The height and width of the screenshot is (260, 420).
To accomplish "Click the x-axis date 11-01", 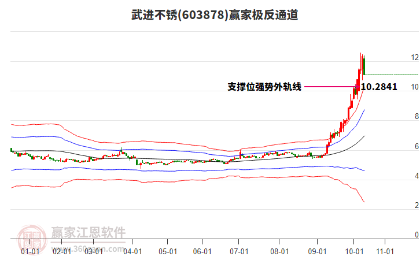I will pyautogui.click(x=385, y=251).
